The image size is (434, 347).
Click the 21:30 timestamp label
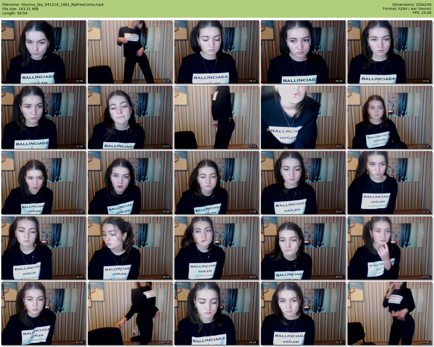pos(425,146)
